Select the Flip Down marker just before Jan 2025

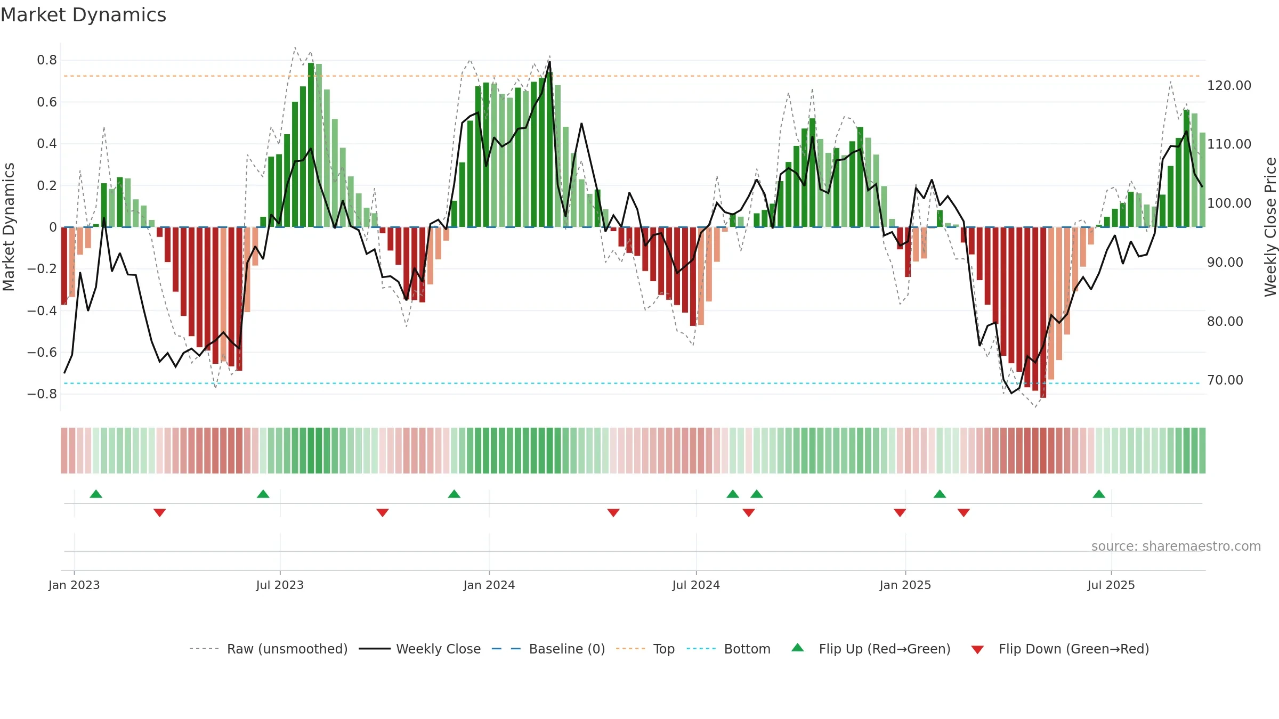coord(900,513)
